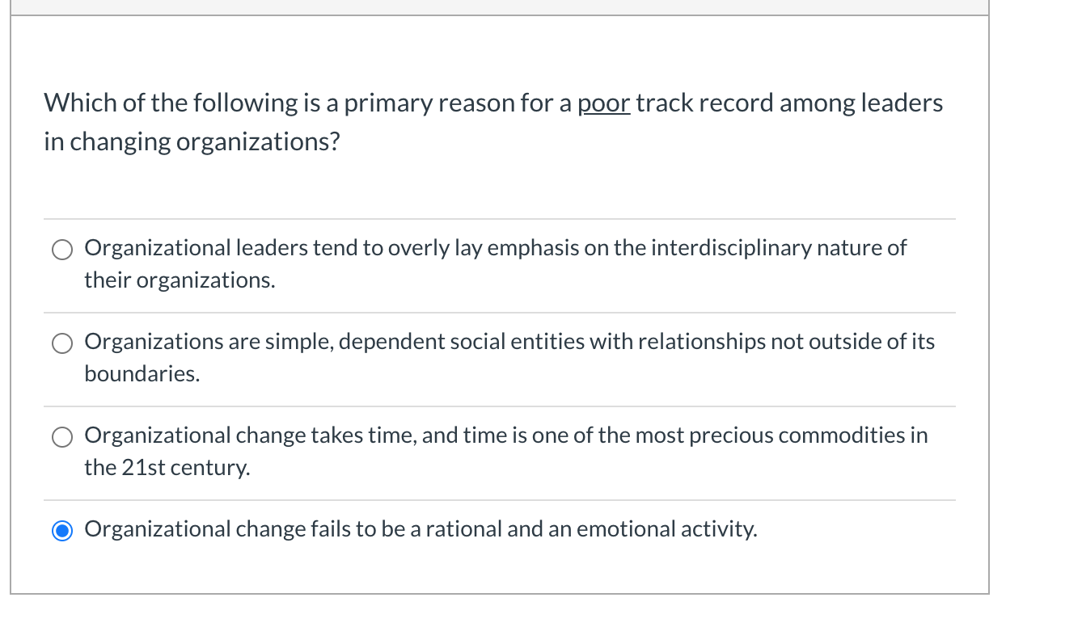Click 'in changing organizations?' line of question
The width and height of the screenshot is (1082, 627).
(192, 141)
